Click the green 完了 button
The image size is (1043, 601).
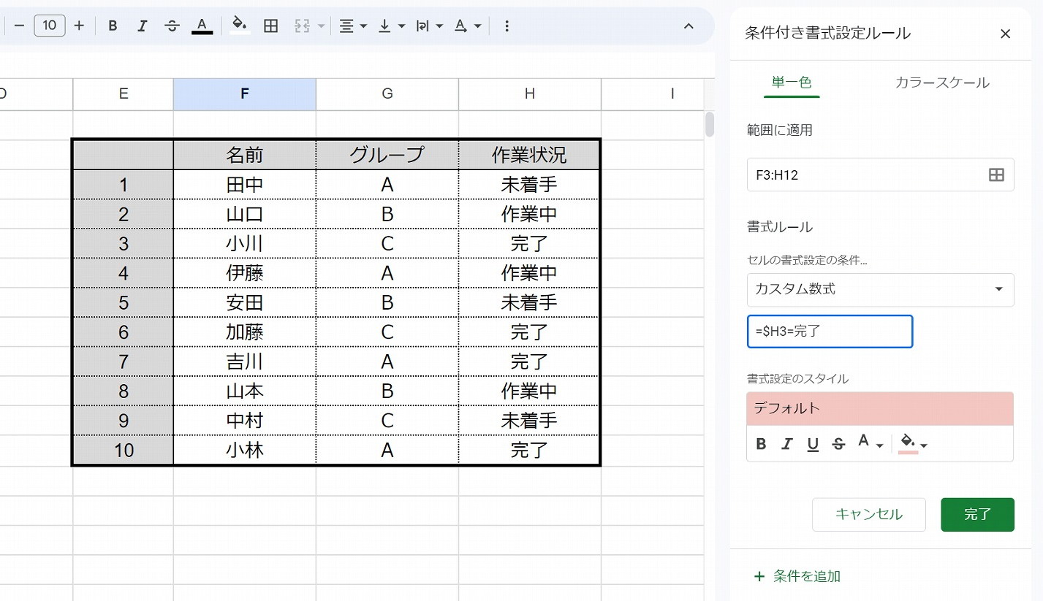pyautogui.click(x=977, y=514)
